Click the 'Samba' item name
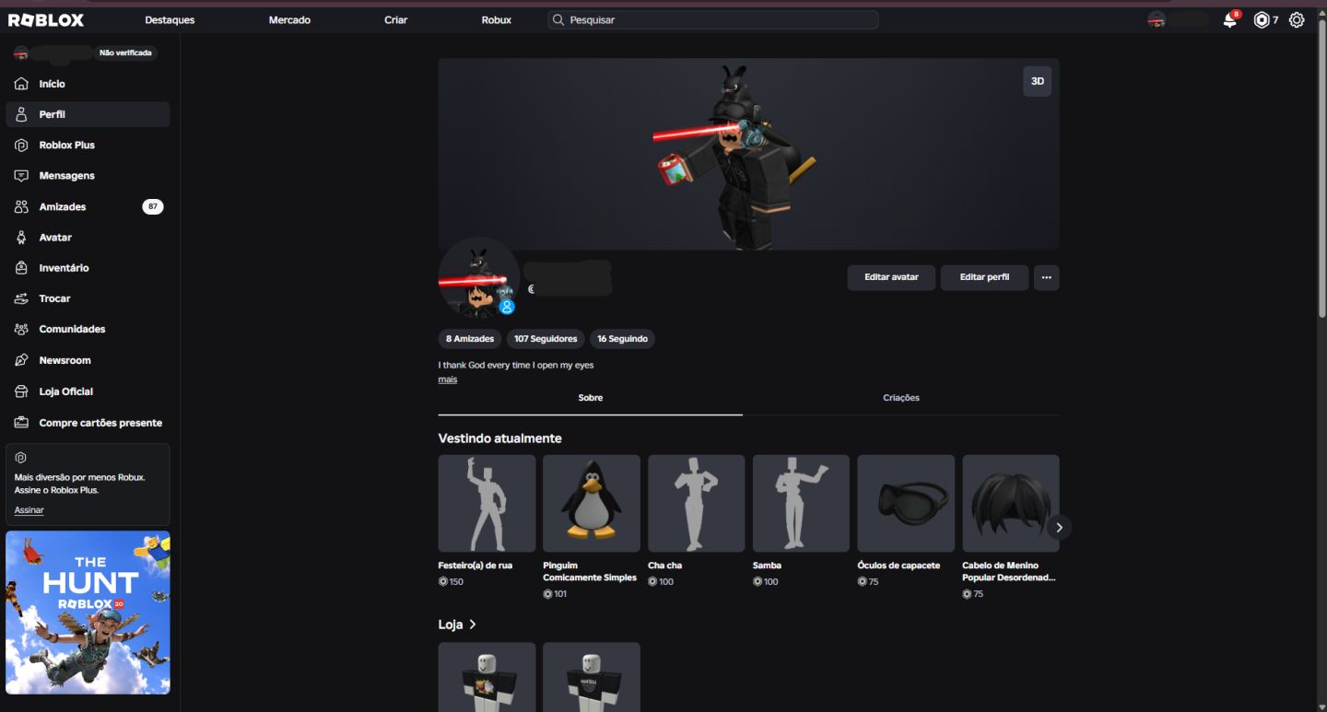The image size is (1327, 712). pyautogui.click(x=767, y=566)
